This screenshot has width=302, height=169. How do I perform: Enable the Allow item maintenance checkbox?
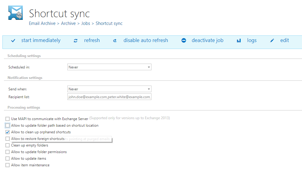pos(8,165)
